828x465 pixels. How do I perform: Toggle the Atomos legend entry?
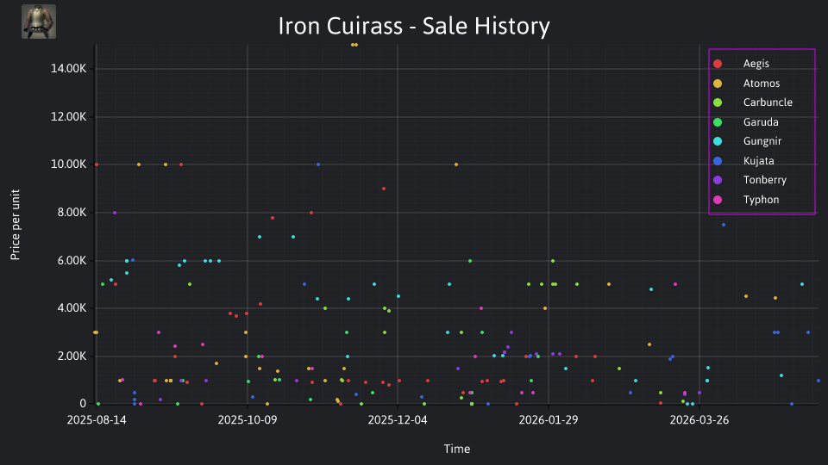tap(761, 84)
